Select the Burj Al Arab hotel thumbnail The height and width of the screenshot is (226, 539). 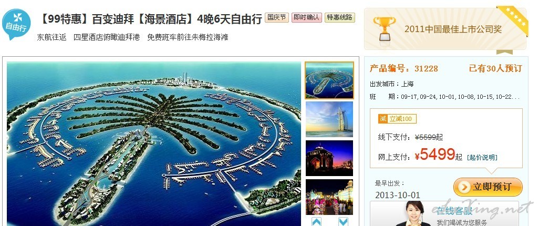329,119
